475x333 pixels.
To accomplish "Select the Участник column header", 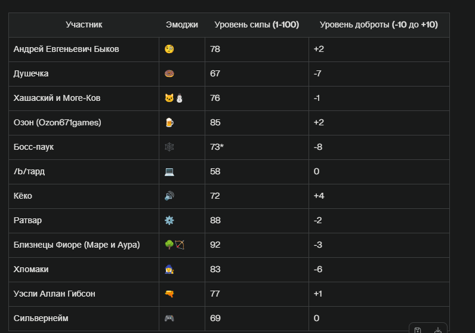I will 84,24.
